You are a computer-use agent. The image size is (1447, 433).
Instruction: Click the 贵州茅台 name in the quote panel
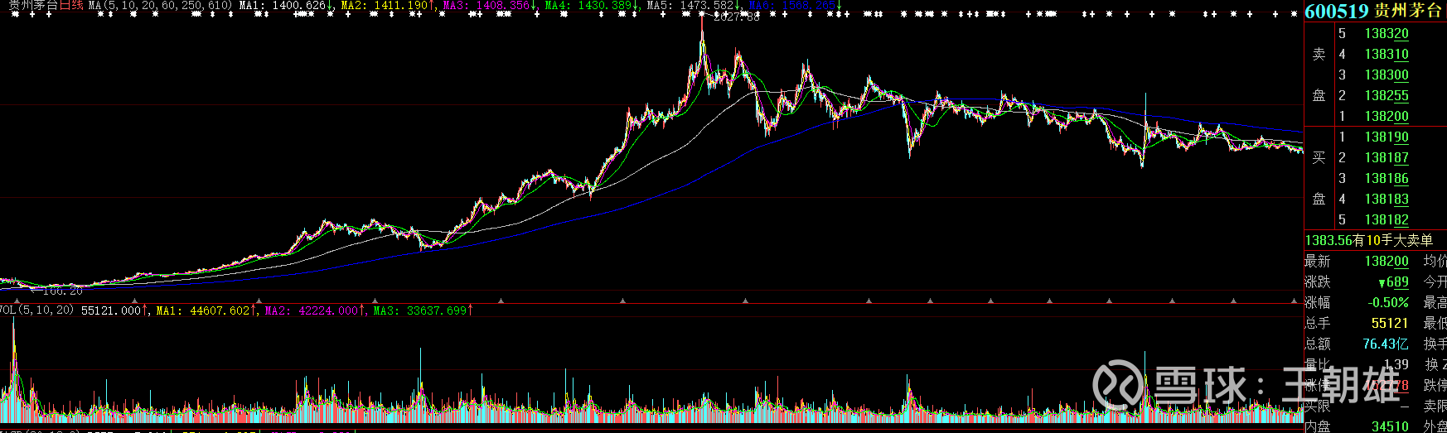coord(1408,11)
